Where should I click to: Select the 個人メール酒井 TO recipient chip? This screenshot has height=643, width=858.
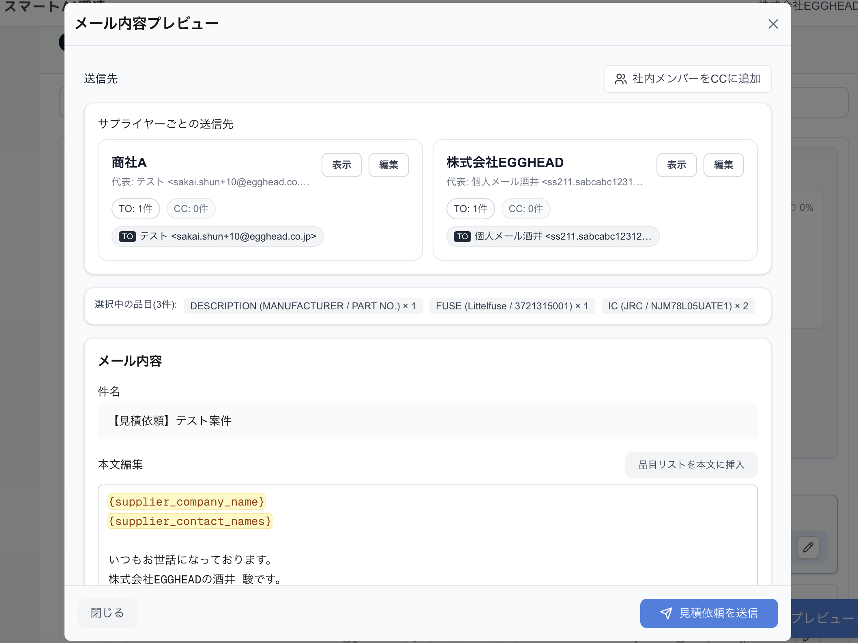[553, 236]
